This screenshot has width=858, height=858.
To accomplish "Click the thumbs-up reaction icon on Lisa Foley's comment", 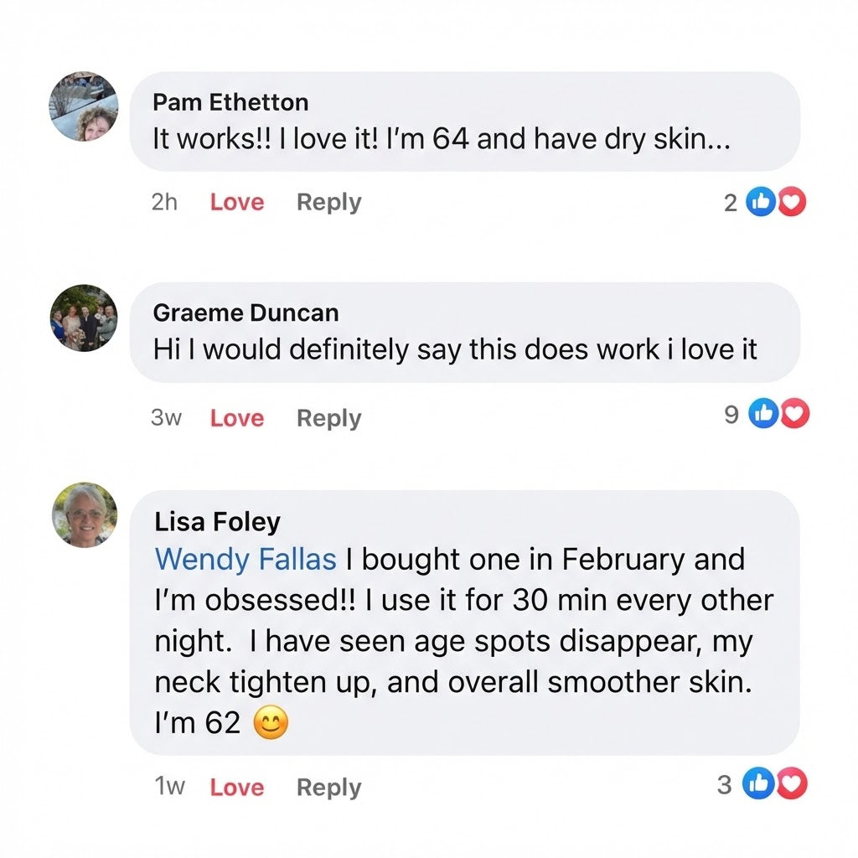I will [759, 785].
